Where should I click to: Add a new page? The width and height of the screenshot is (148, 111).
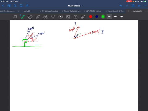(133, 6)
